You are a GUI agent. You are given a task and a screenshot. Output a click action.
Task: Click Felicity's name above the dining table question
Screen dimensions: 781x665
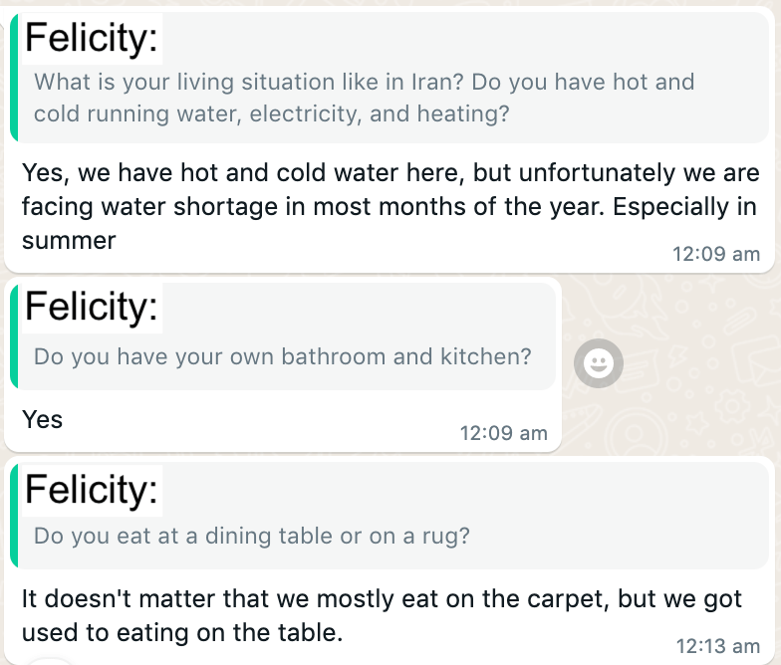click(91, 489)
